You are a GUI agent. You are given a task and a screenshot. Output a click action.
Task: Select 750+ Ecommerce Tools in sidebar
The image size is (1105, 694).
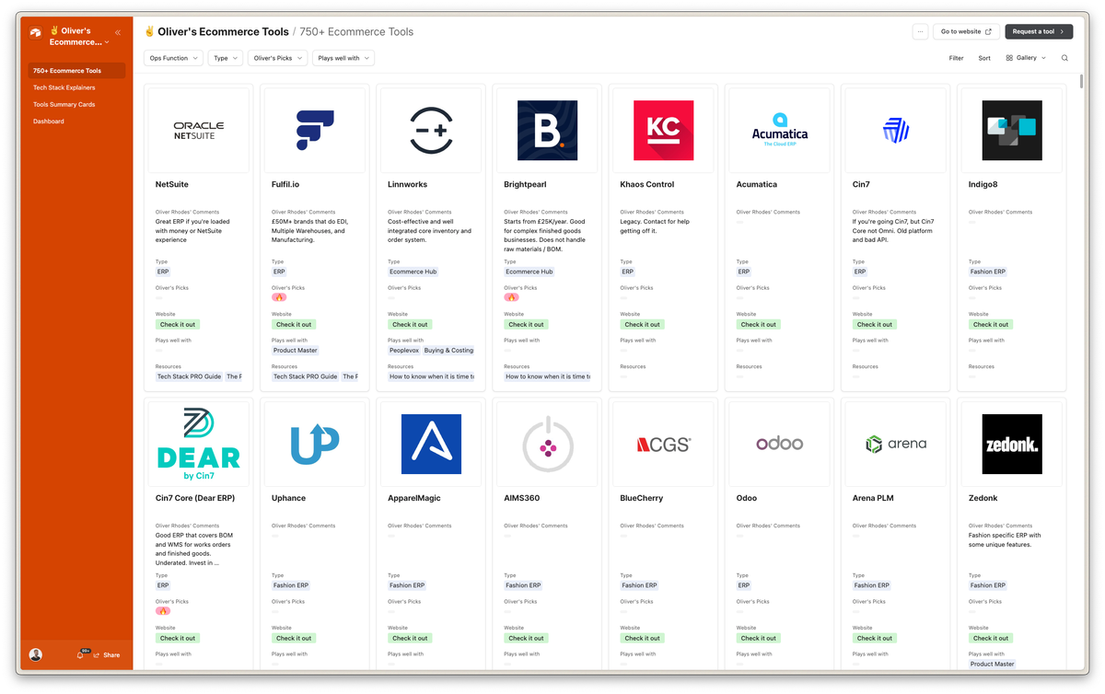click(76, 71)
